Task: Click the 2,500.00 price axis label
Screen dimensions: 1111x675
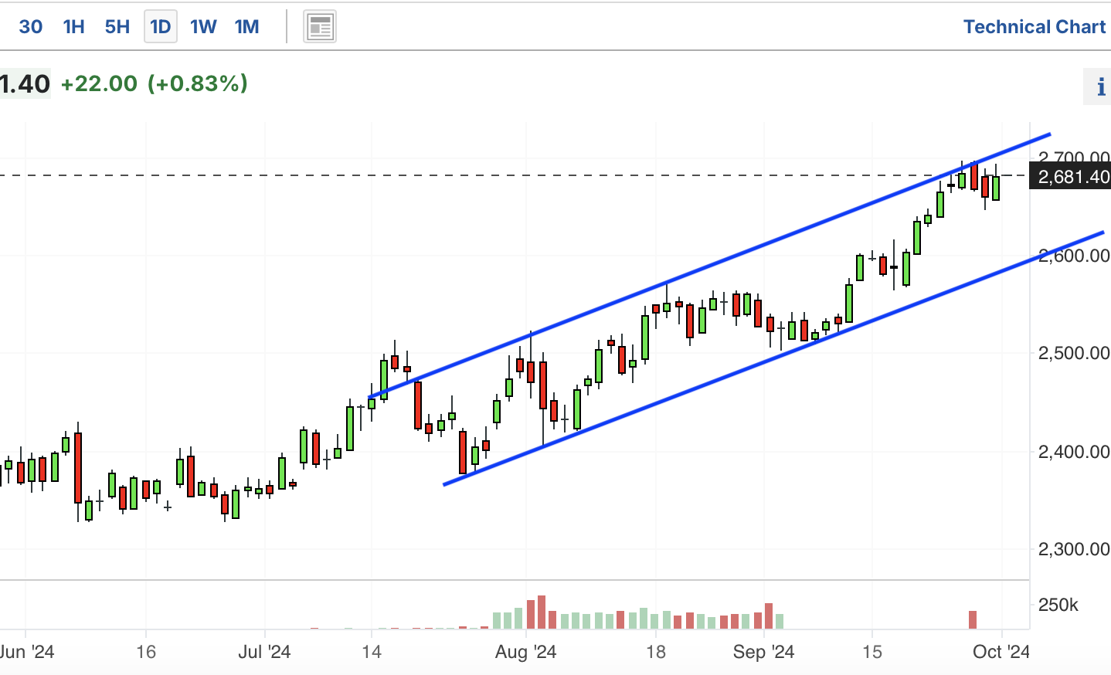Action: click(1074, 353)
